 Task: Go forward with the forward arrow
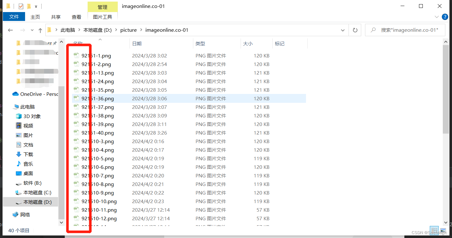[x=22, y=30]
